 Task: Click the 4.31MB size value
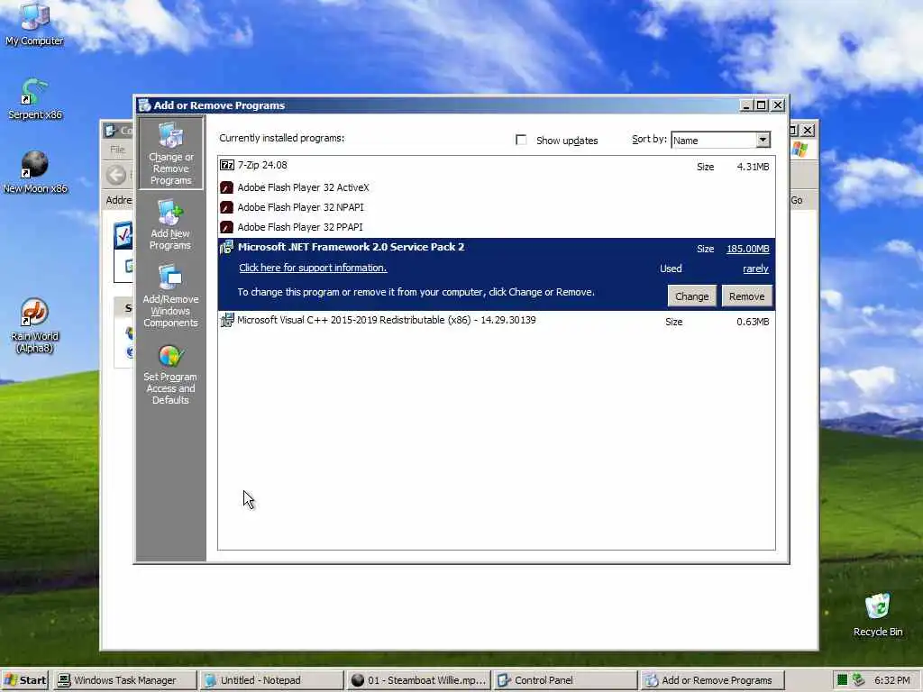pos(753,167)
